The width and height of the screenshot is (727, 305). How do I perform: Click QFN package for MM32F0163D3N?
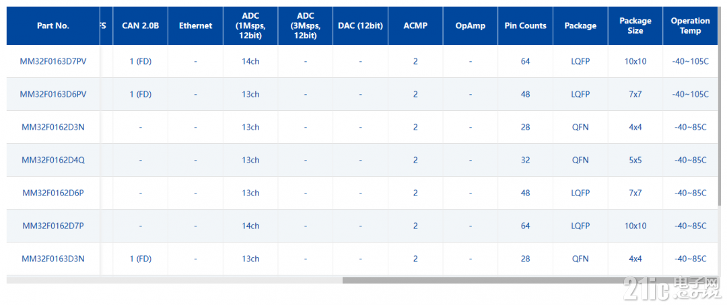580,258
